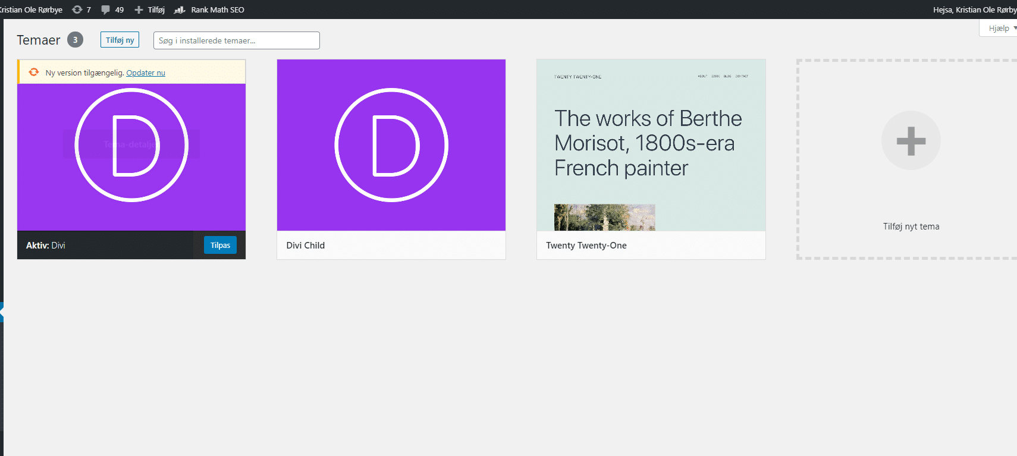Screen dimensions: 1017x456
Task: Open the Rank Math SEO chart icon
Action: point(180,10)
